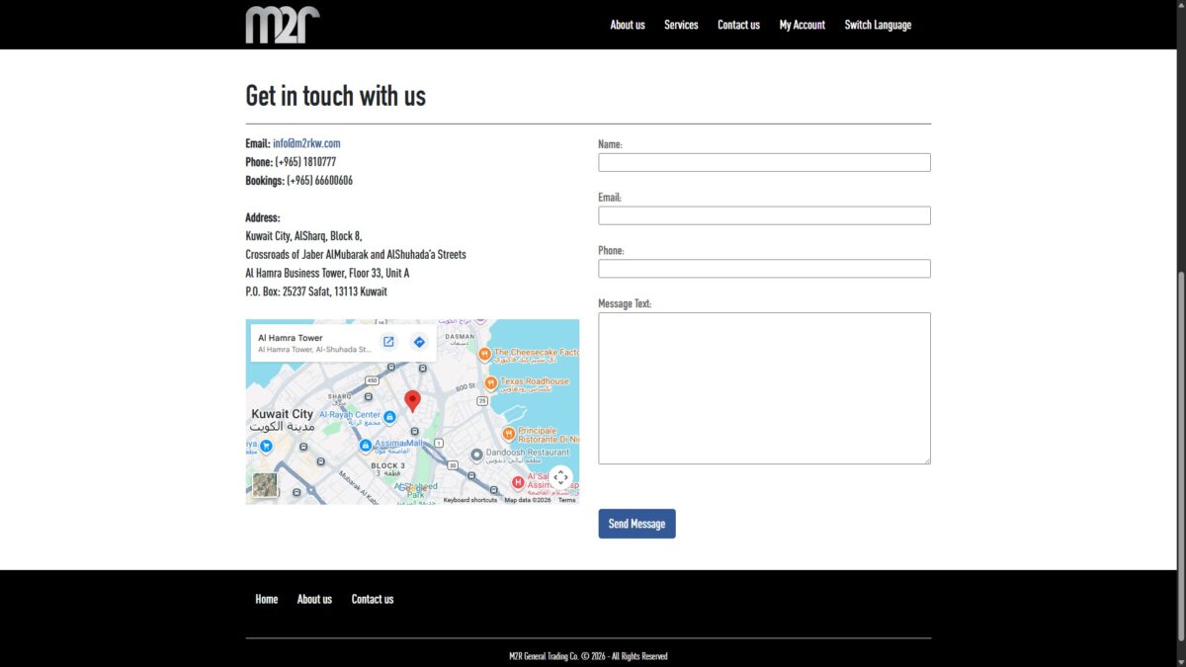Click Al-Rayah Center shopping marker
Viewport: 1186px width, 667px height.
click(x=389, y=417)
